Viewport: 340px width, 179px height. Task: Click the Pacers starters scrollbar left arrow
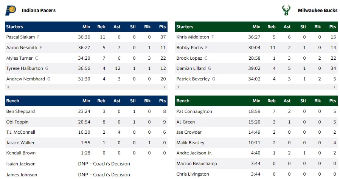pos(7,87)
